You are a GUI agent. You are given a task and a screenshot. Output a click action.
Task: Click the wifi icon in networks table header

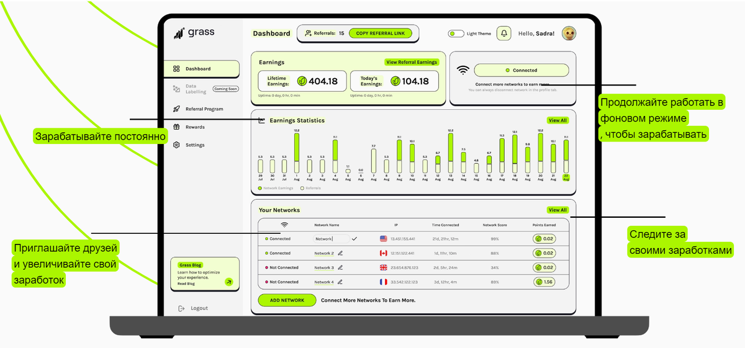pyautogui.click(x=284, y=225)
